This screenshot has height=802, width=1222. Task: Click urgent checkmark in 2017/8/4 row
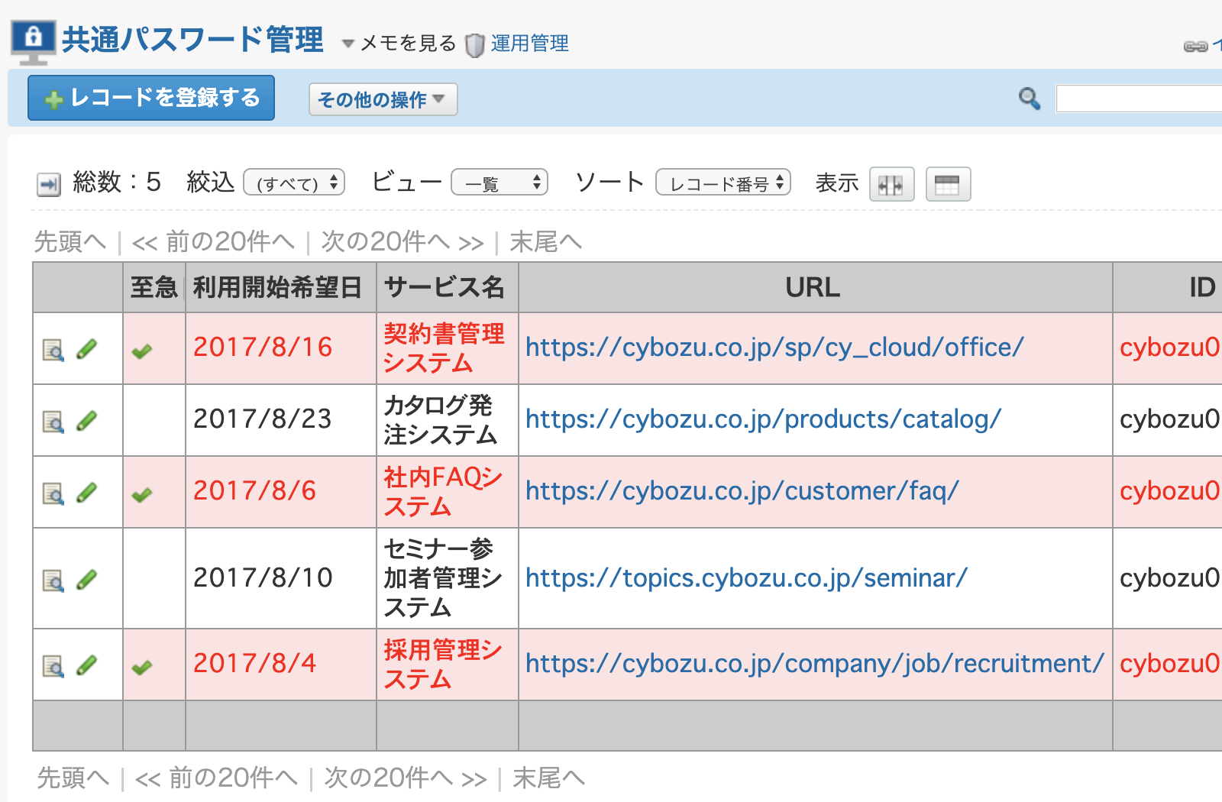[142, 668]
